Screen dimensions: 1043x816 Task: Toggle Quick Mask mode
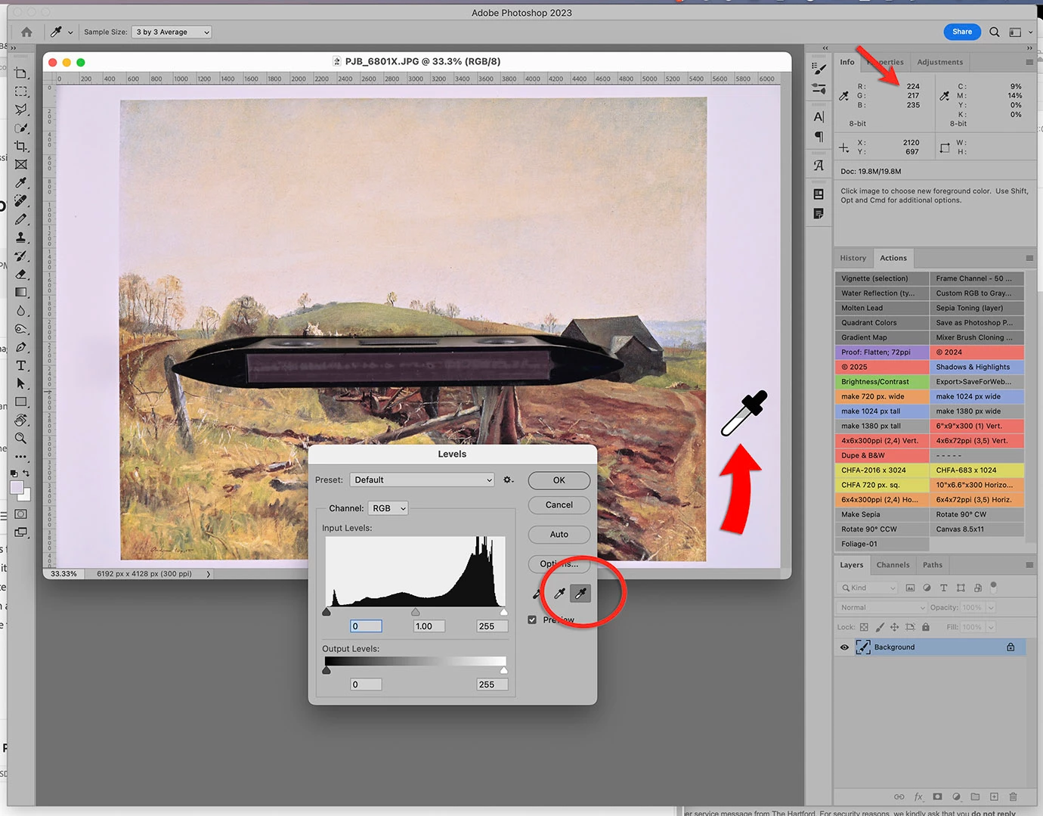coord(21,514)
